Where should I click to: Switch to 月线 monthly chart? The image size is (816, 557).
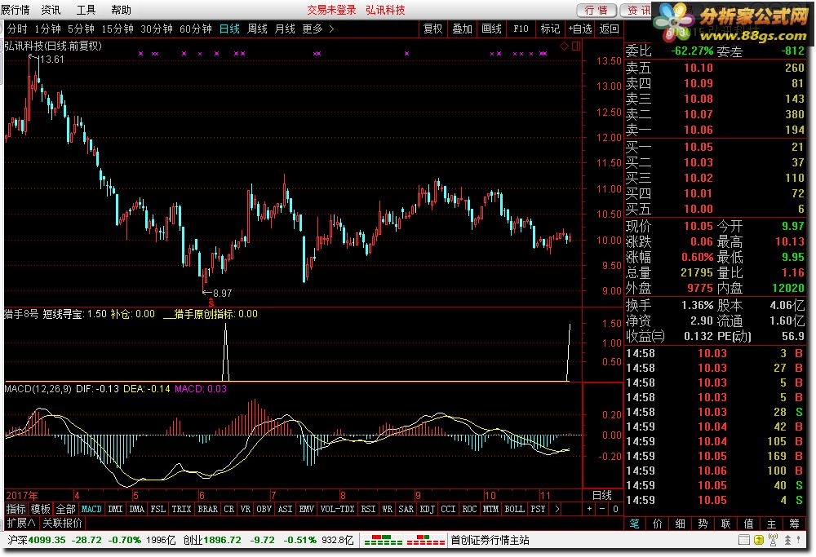coord(285,29)
